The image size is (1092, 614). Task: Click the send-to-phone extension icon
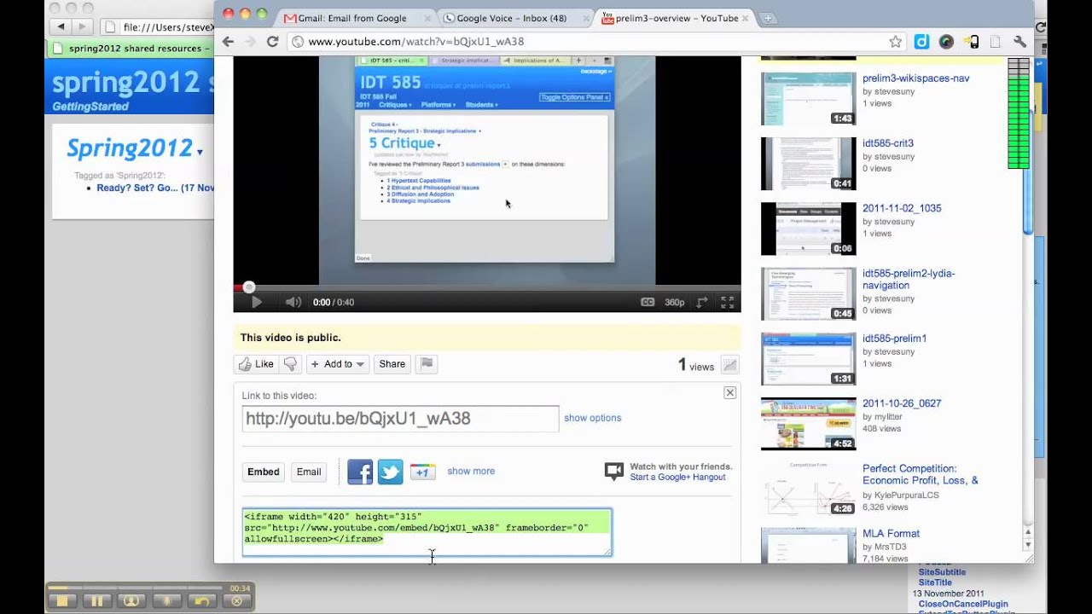tap(971, 41)
